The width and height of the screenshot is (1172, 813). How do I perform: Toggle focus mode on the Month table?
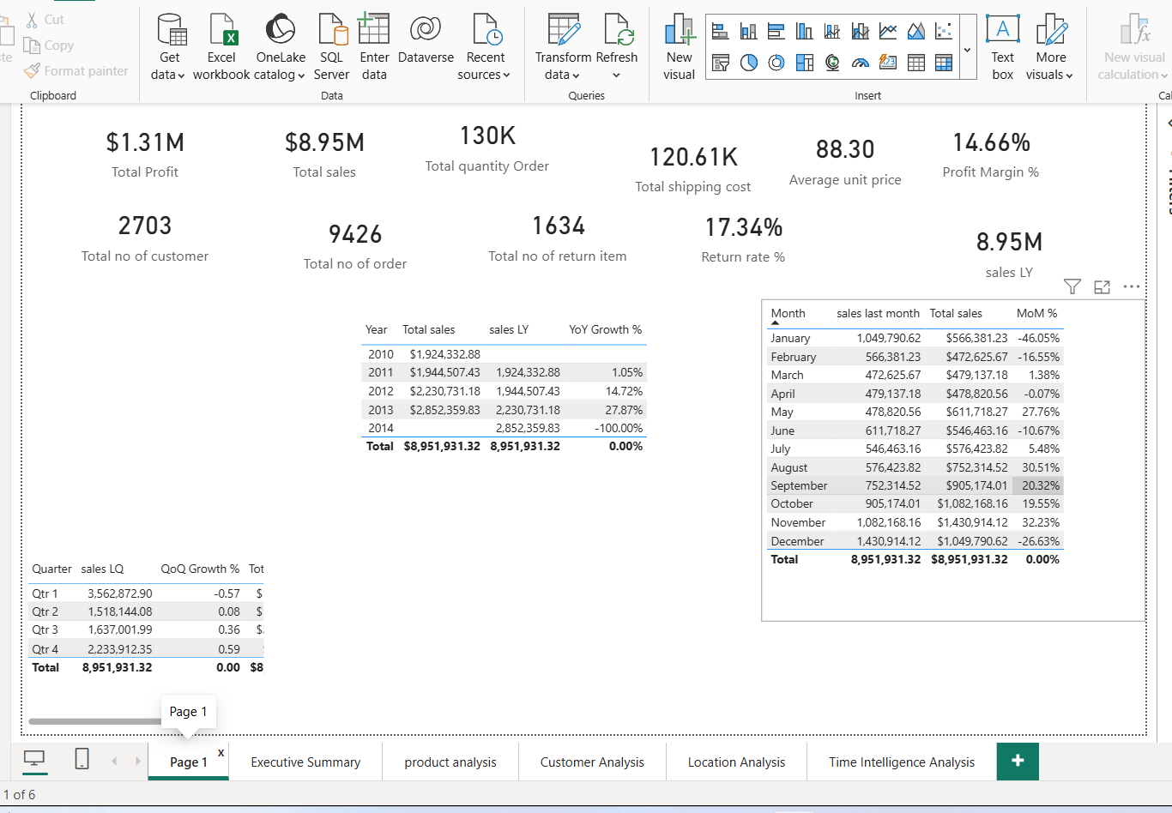1102,287
